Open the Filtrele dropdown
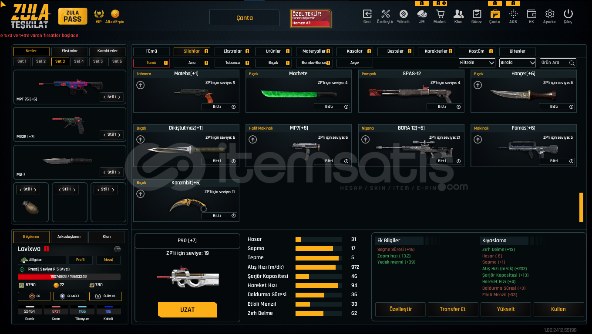This screenshot has height=334, width=592. click(x=477, y=63)
